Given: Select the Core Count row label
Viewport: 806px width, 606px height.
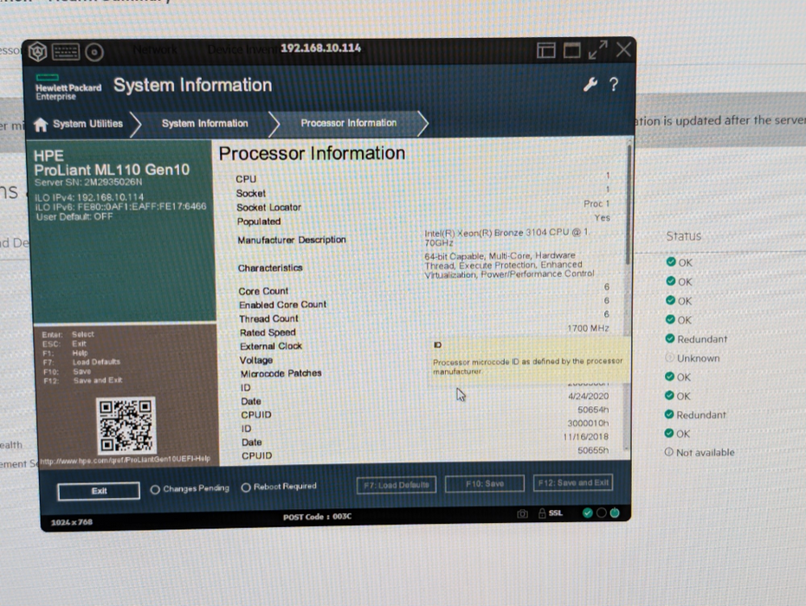Looking at the screenshot, I should coord(263,291).
